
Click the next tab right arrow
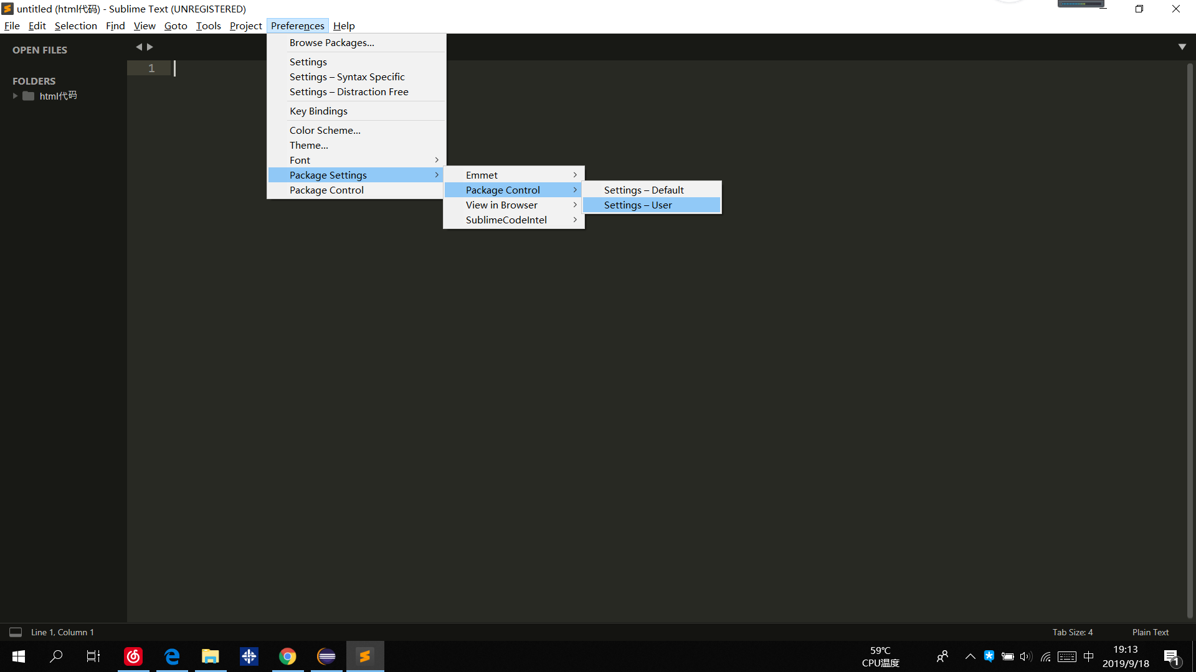[x=150, y=47]
